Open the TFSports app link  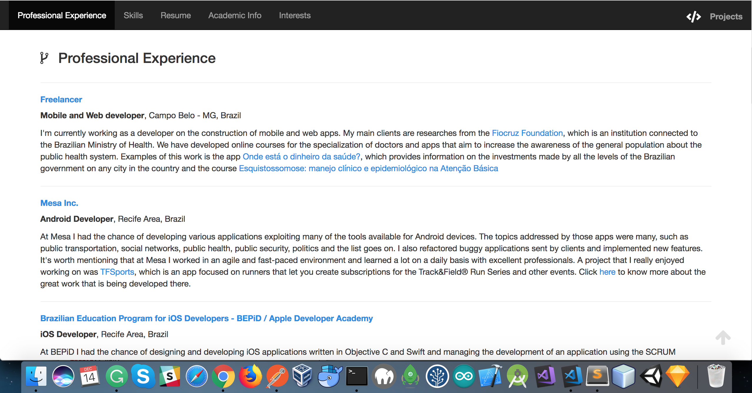tap(117, 272)
